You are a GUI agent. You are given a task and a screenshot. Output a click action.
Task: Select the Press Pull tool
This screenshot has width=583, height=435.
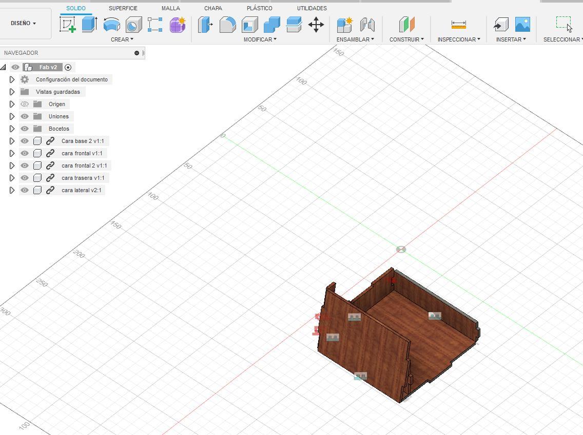(205, 25)
